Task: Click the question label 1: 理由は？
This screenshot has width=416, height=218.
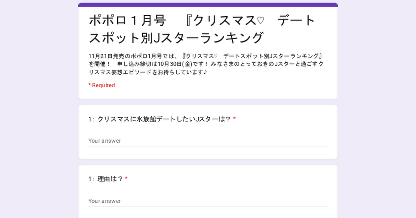Action: [x=106, y=179]
